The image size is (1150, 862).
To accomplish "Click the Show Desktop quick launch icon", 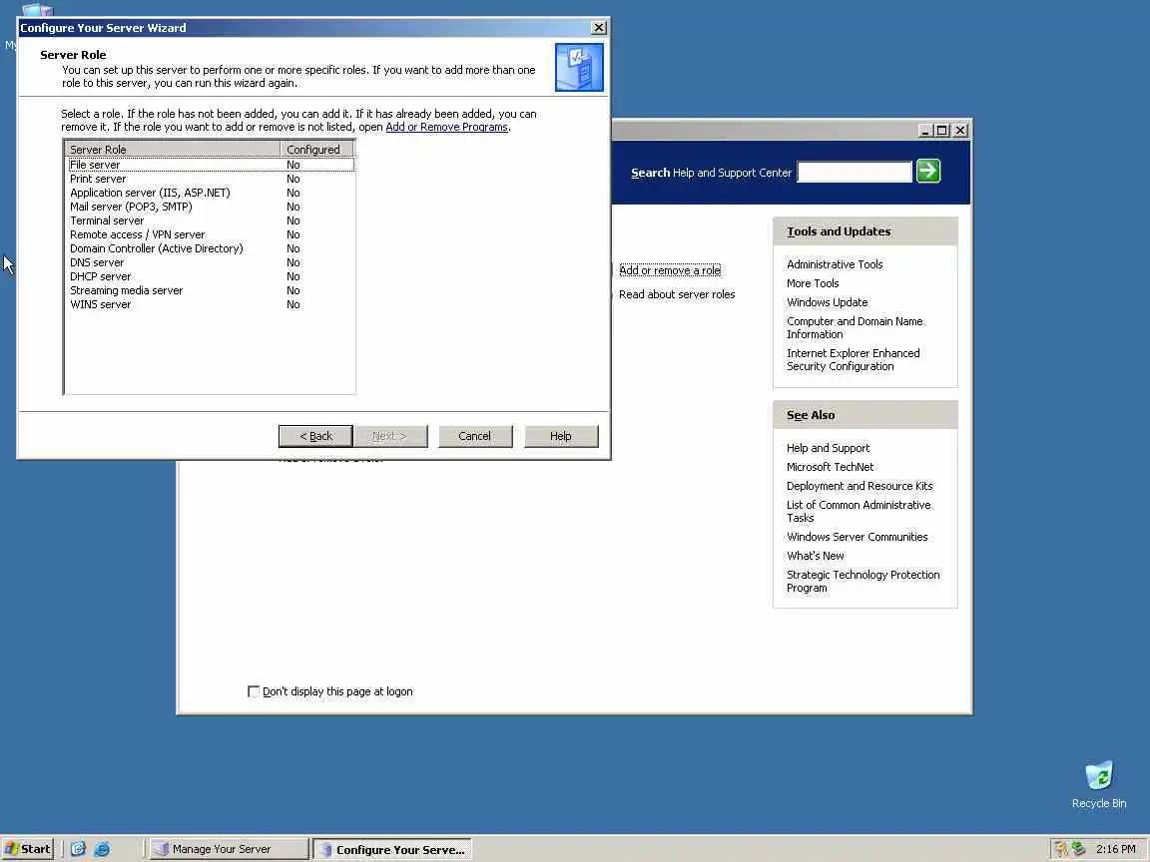I will pos(78,849).
